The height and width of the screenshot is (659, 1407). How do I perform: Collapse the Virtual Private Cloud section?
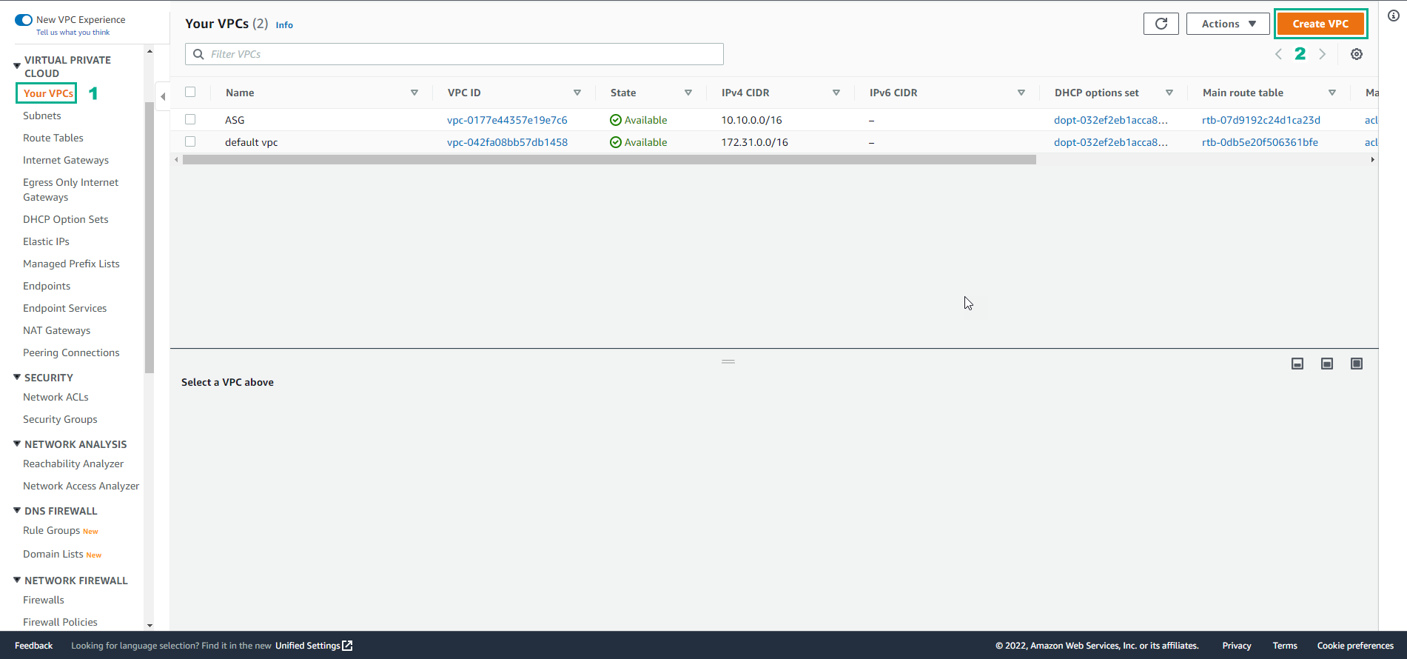pos(17,66)
